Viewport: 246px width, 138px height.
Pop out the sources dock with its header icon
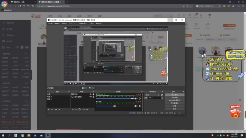tap(93, 91)
